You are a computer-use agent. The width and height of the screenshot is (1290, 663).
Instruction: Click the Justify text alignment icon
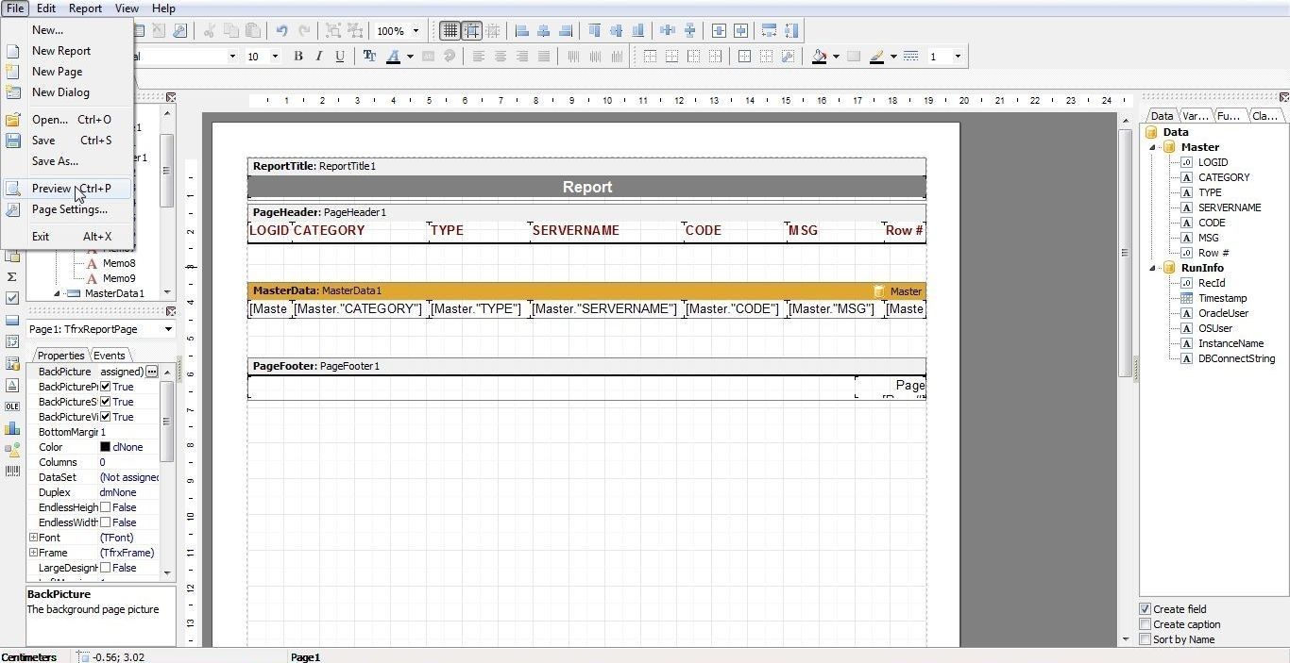544,57
